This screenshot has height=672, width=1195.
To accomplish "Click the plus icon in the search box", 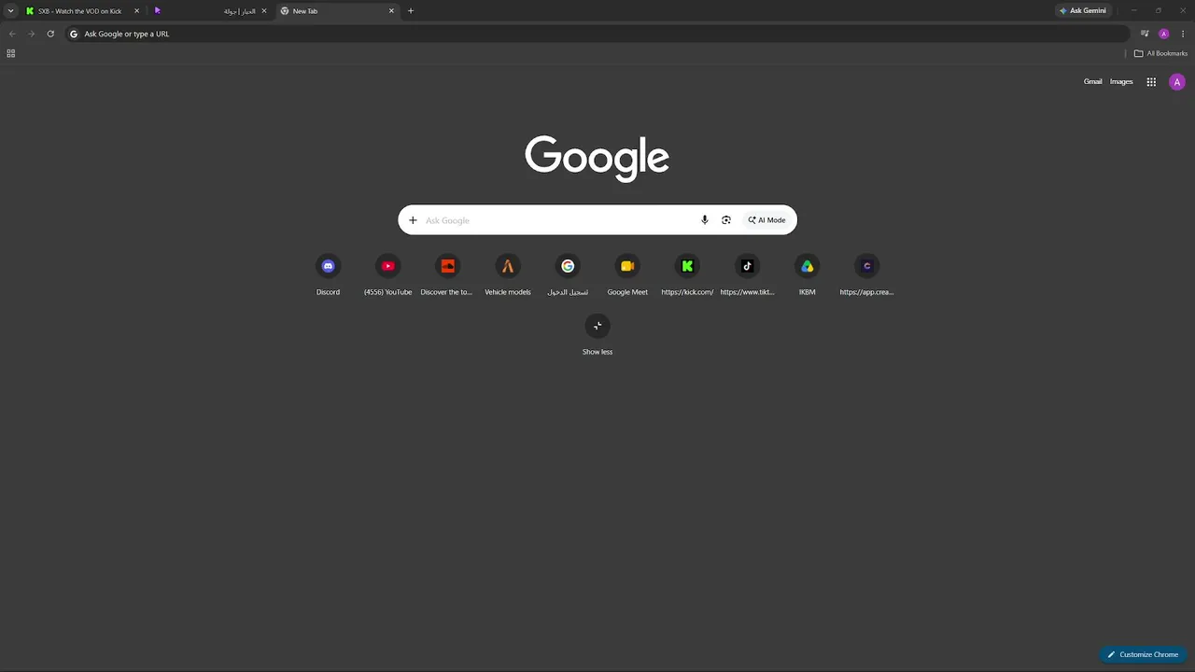I will pos(413,220).
